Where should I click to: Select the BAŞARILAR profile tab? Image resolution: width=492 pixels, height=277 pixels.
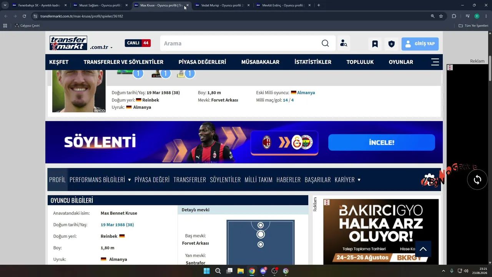pyautogui.click(x=317, y=180)
